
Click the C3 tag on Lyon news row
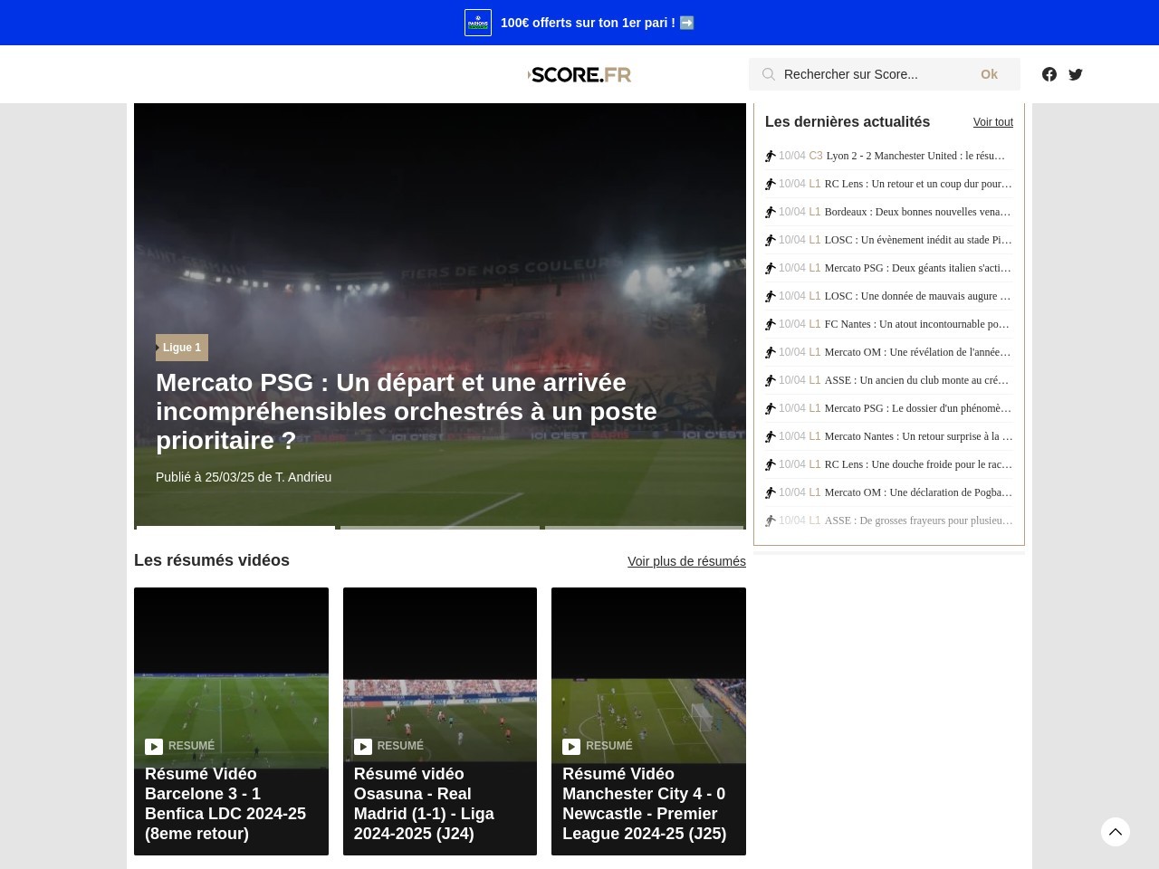point(816,156)
